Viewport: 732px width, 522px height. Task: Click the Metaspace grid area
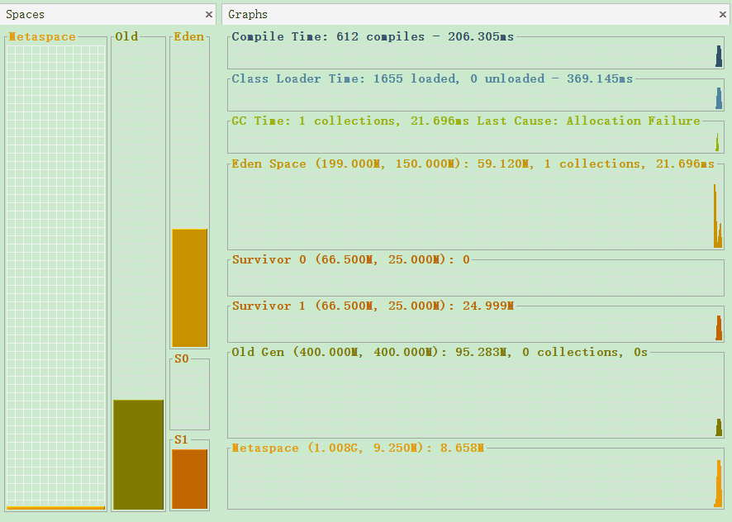coord(56,276)
